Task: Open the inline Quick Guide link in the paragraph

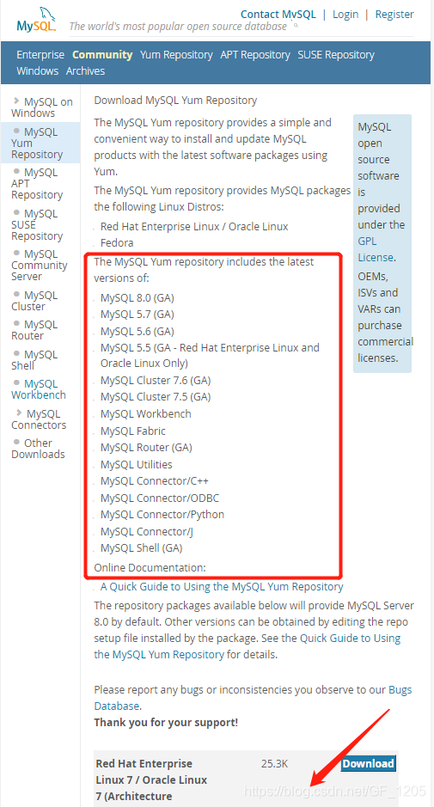Action: 248,646
